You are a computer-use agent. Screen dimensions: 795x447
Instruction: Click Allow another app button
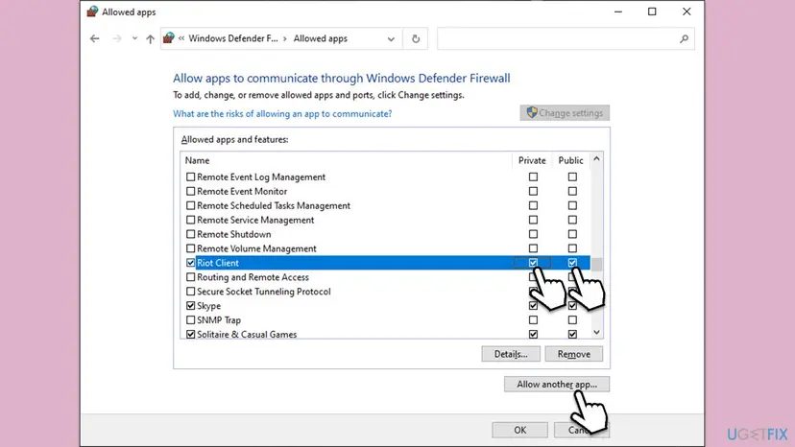pyautogui.click(x=557, y=384)
